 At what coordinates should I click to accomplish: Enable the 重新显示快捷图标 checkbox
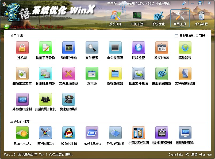pos(176,36)
